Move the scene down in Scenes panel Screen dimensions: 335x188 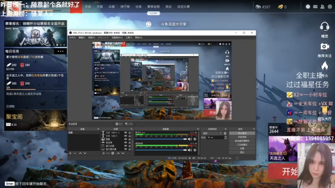(x=85, y=153)
